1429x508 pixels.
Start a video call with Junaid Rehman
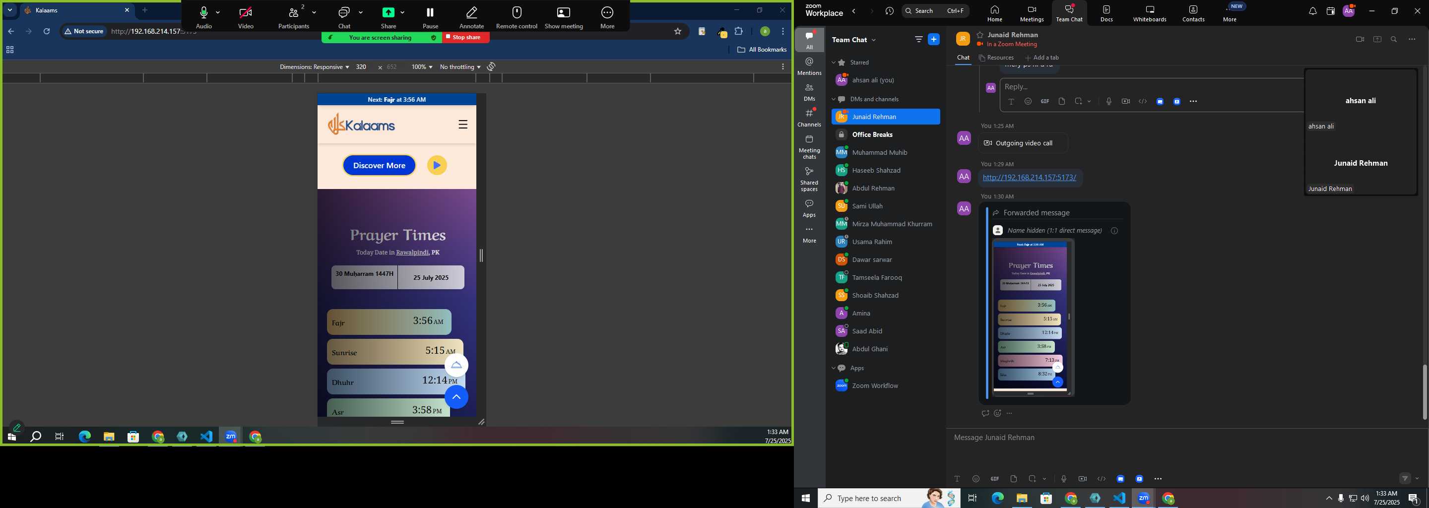click(1360, 39)
